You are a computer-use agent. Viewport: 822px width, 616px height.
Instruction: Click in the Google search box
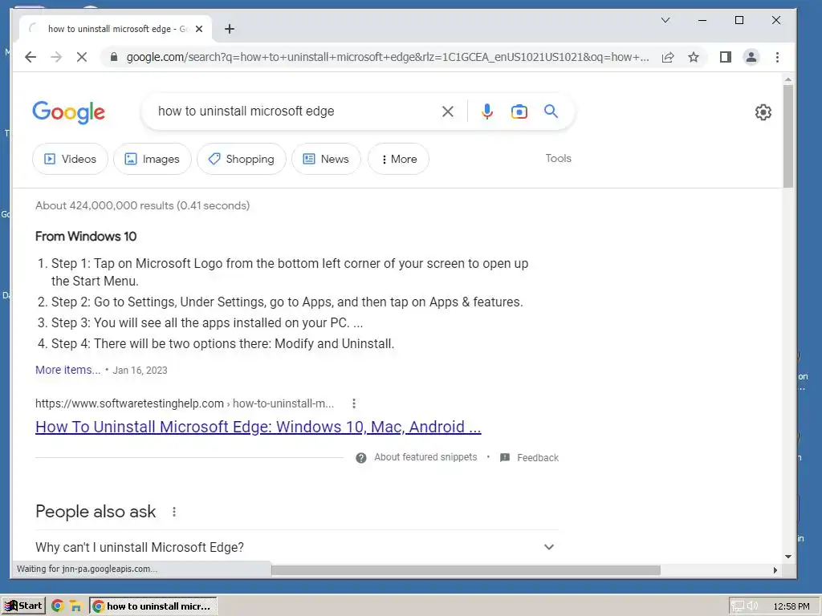294,111
